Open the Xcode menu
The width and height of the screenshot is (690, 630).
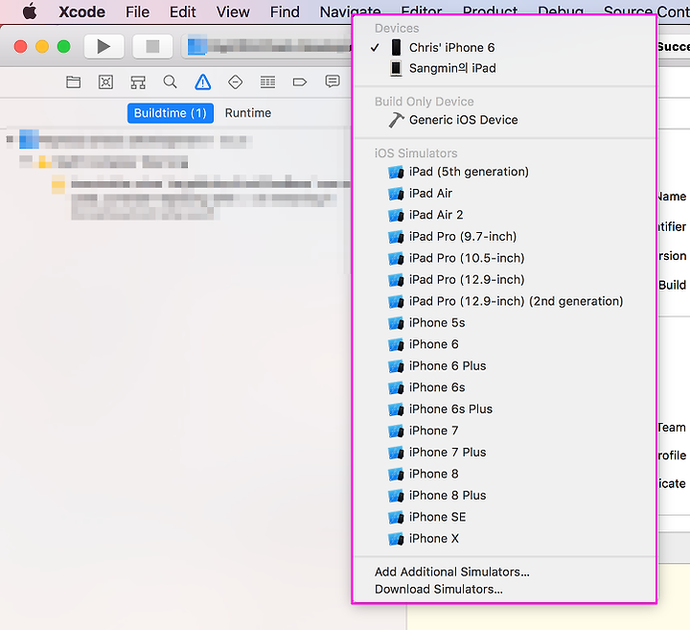tap(81, 12)
